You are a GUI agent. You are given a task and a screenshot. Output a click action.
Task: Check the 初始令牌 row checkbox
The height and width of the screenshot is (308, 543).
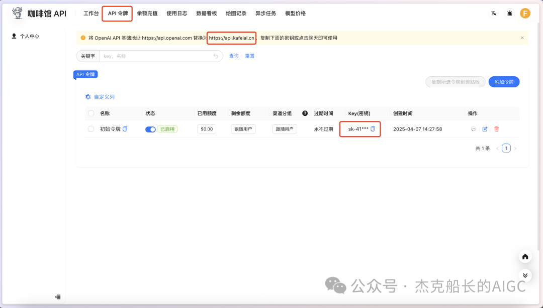click(91, 129)
